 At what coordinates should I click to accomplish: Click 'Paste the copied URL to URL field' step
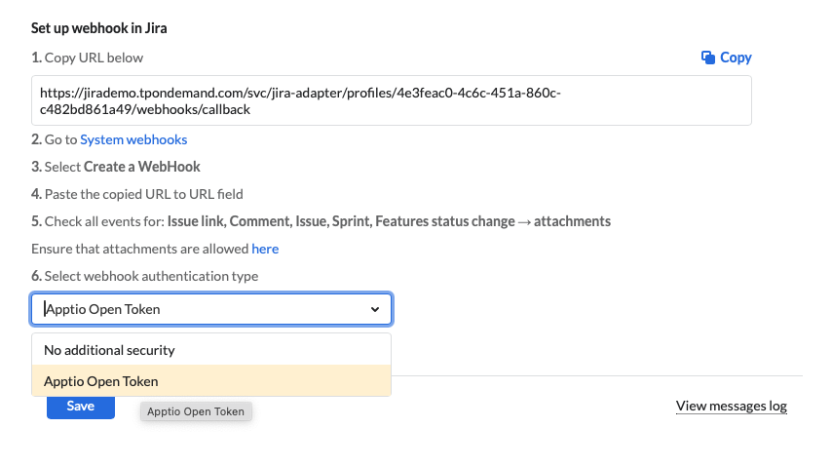click(x=144, y=194)
